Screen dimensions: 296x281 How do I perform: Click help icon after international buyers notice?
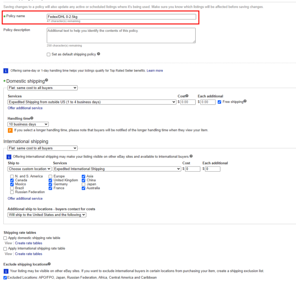click(191, 156)
